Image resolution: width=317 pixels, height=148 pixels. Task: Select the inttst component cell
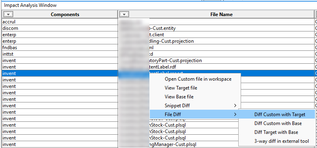click(60, 54)
